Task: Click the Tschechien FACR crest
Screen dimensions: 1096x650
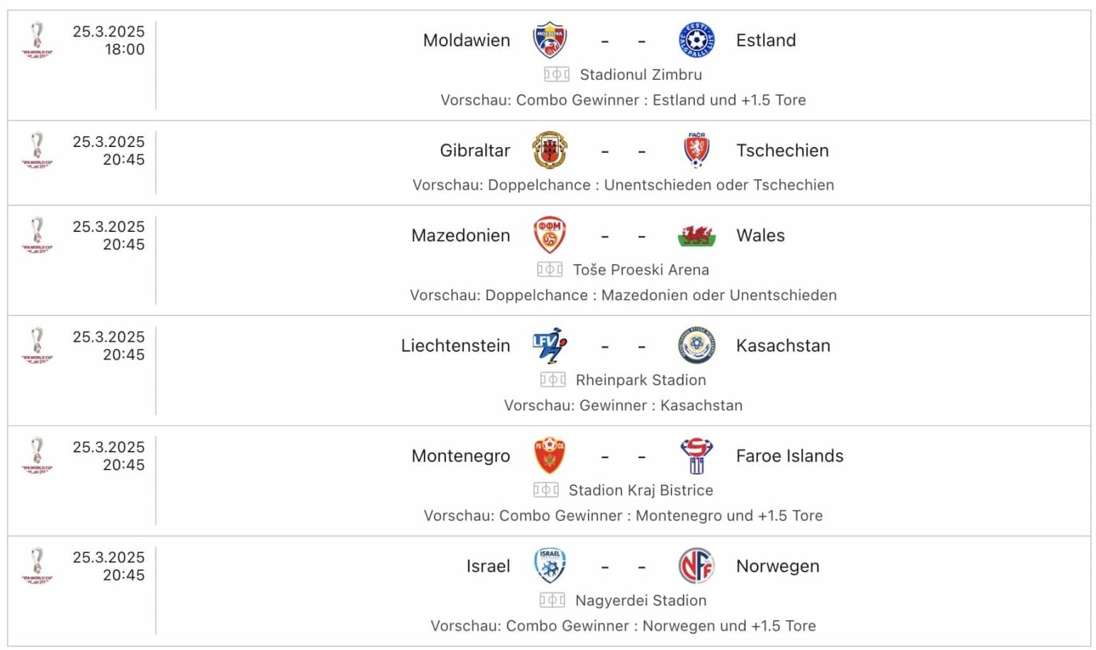Action: tap(696, 151)
